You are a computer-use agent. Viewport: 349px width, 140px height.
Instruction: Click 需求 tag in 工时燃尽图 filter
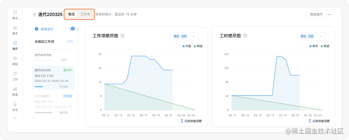[303, 36]
